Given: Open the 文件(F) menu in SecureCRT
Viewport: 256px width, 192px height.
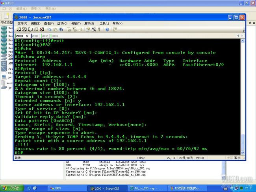Looking at the screenshot, I should [22, 24].
